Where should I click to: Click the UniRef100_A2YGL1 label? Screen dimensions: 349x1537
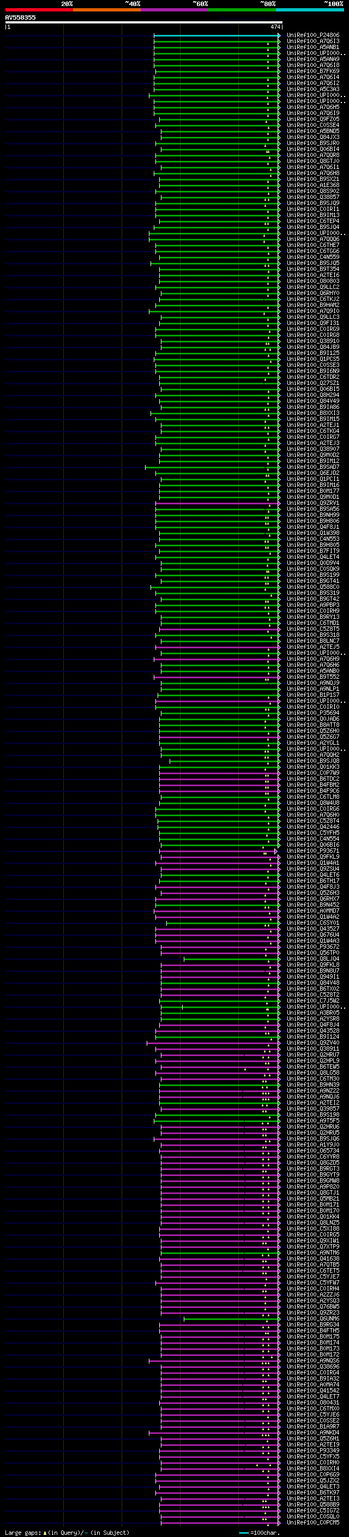coord(313,743)
